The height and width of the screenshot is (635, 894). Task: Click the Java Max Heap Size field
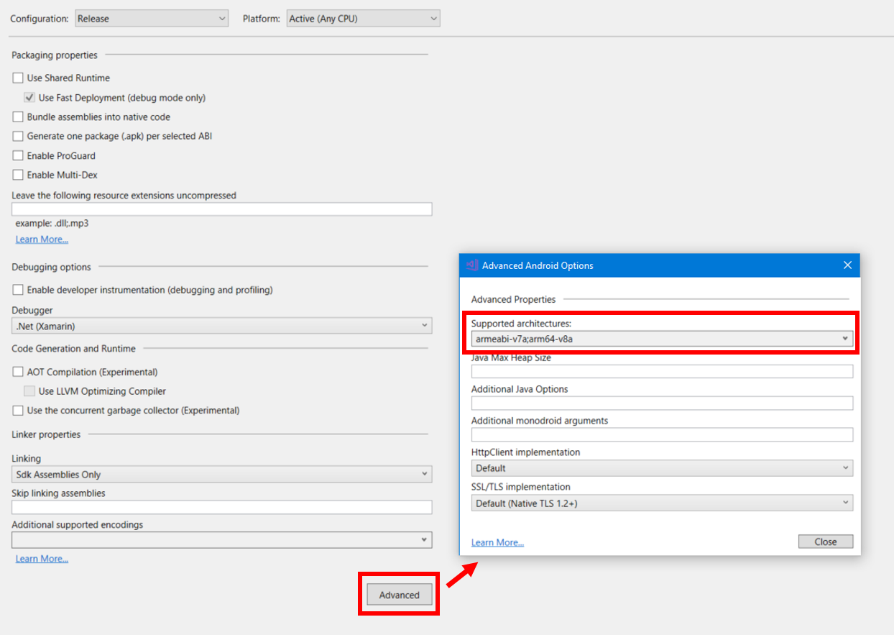pyautogui.click(x=661, y=372)
